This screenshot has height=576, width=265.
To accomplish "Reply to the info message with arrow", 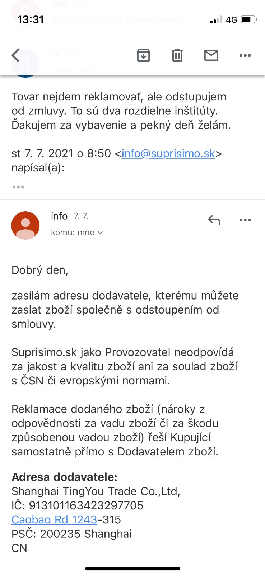I will (x=214, y=220).
